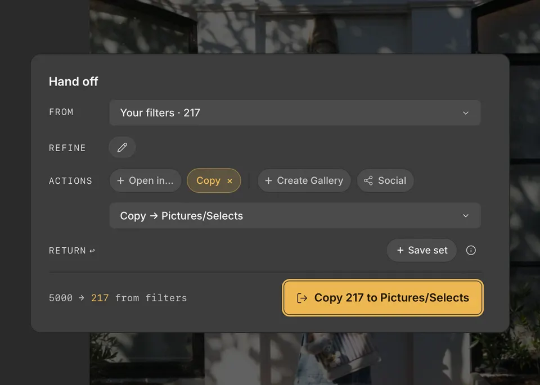Add the Create Gallery action

click(304, 180)
